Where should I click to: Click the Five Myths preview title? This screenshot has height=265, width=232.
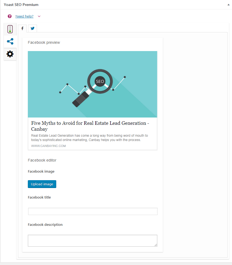tap(90, 126)
